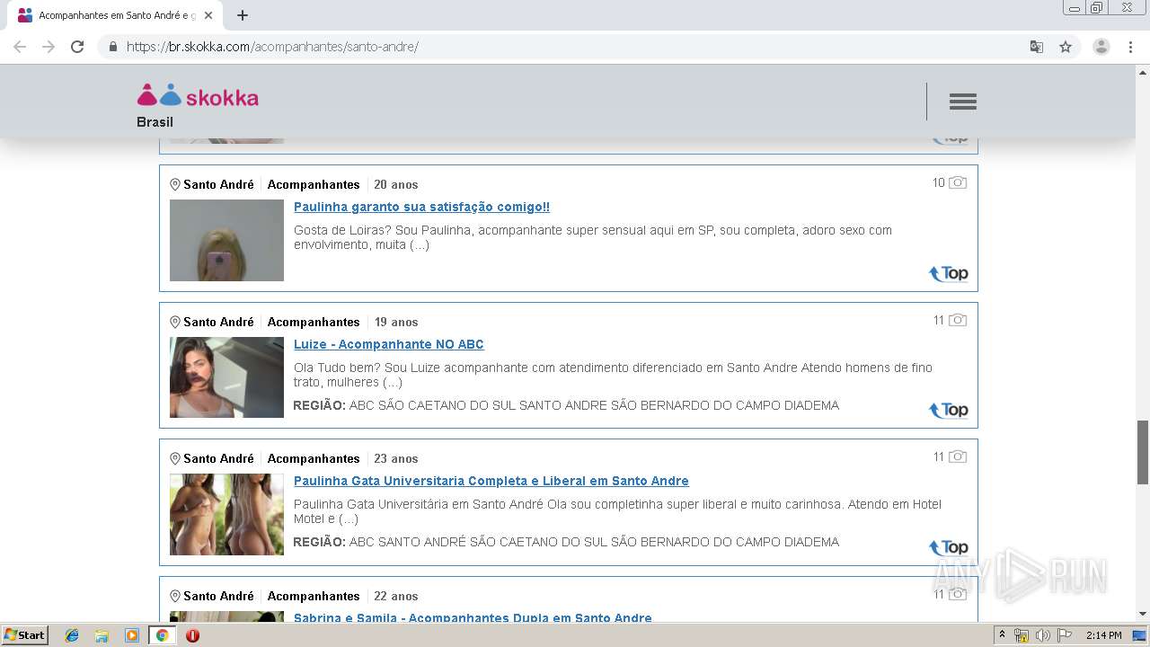
Task: Click '20 anos' age text
Action: 396,184
